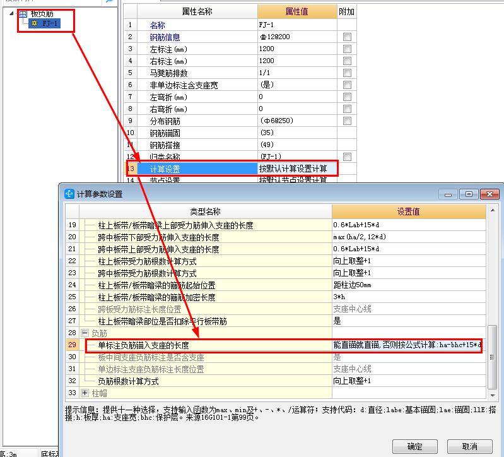The image size is (504, 457).
Task: Maximize the 计算参数设置 dialog
Action: click(x=469, y=194)
